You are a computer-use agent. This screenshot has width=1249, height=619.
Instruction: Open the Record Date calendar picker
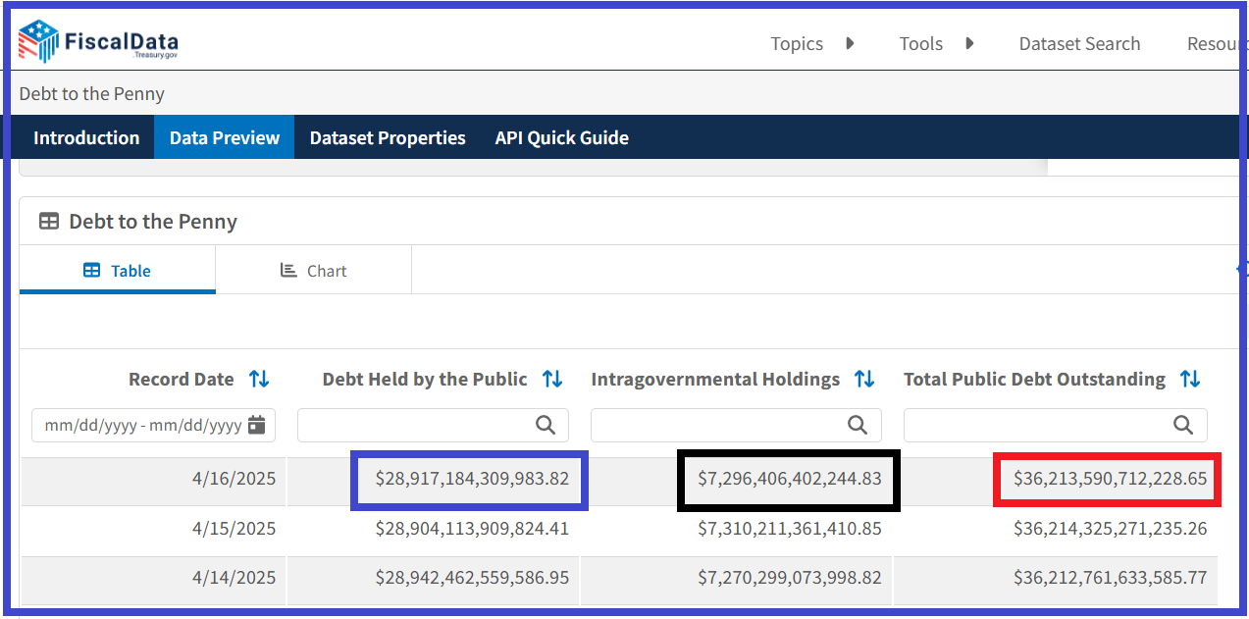[x=257, y=425]
